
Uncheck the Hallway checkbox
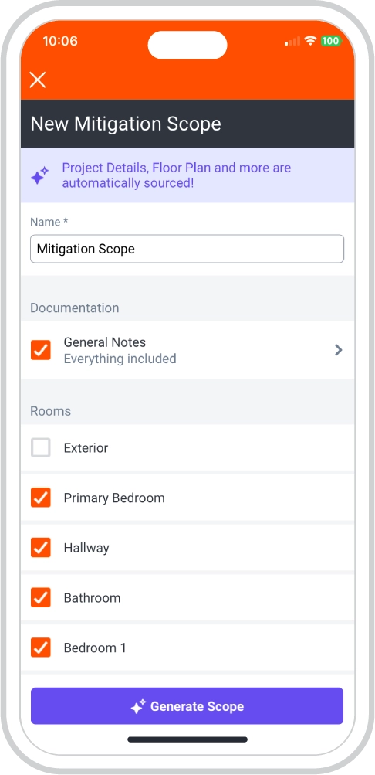(40, 548)
